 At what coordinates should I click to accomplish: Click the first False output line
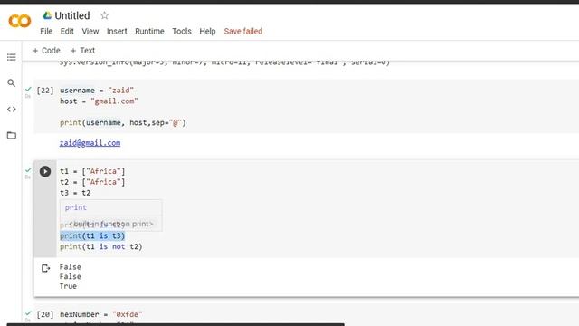(x=71, y=267)
